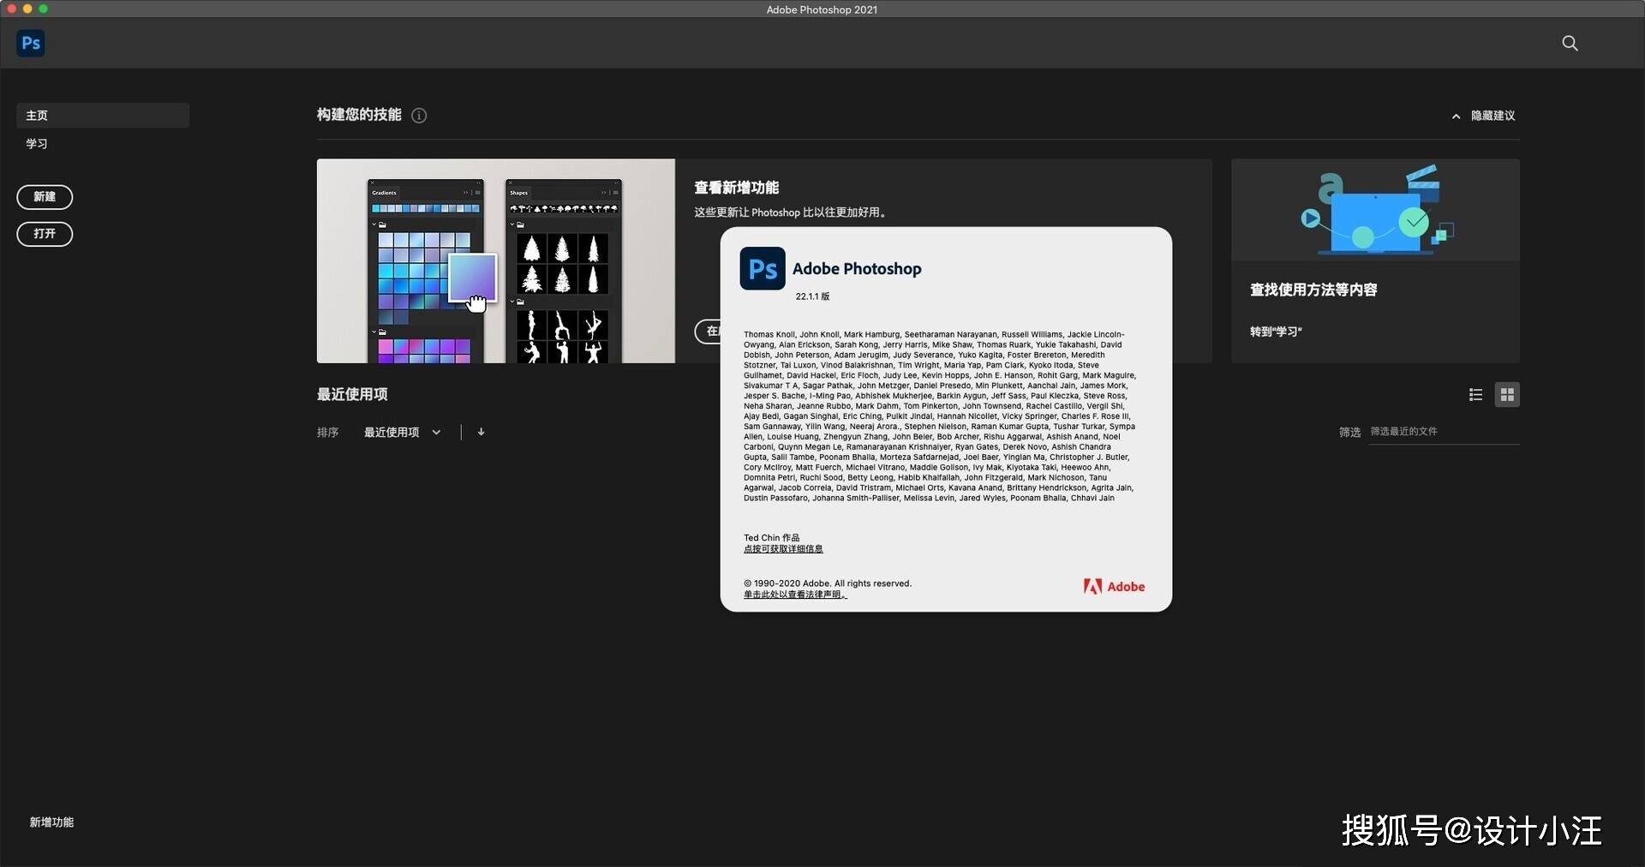Click the 打开 button

pos(45,234)
